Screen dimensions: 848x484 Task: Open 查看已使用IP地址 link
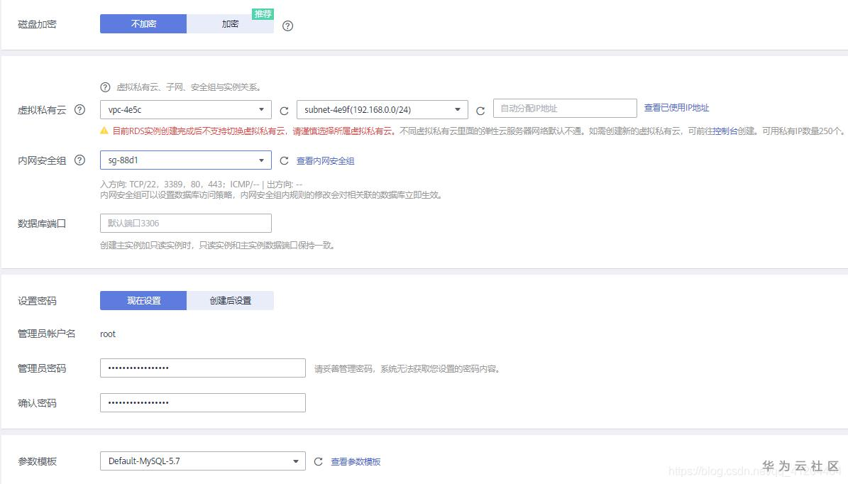[676, 108]
